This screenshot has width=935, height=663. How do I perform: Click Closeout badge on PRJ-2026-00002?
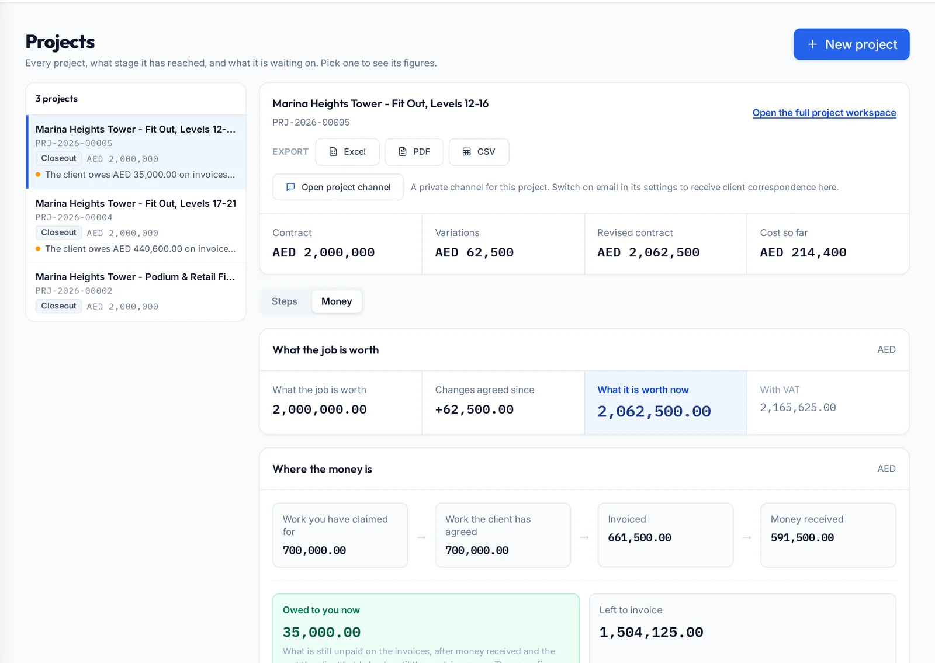pos(58,306)
